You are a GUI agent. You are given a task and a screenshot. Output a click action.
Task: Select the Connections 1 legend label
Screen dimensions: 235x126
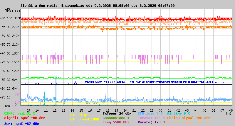(x=116, y=118)
